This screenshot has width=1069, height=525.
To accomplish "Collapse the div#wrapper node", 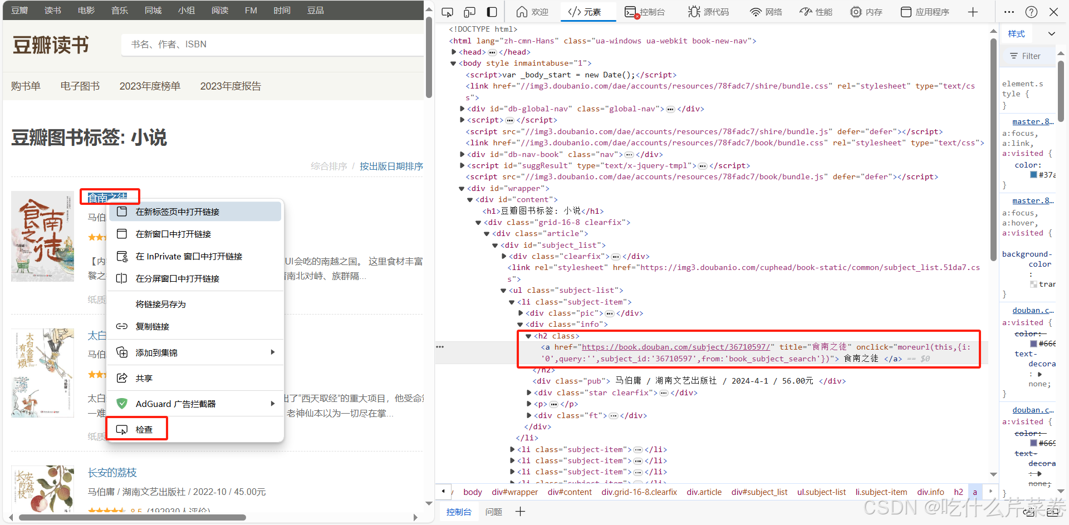I will click(462, 188).
